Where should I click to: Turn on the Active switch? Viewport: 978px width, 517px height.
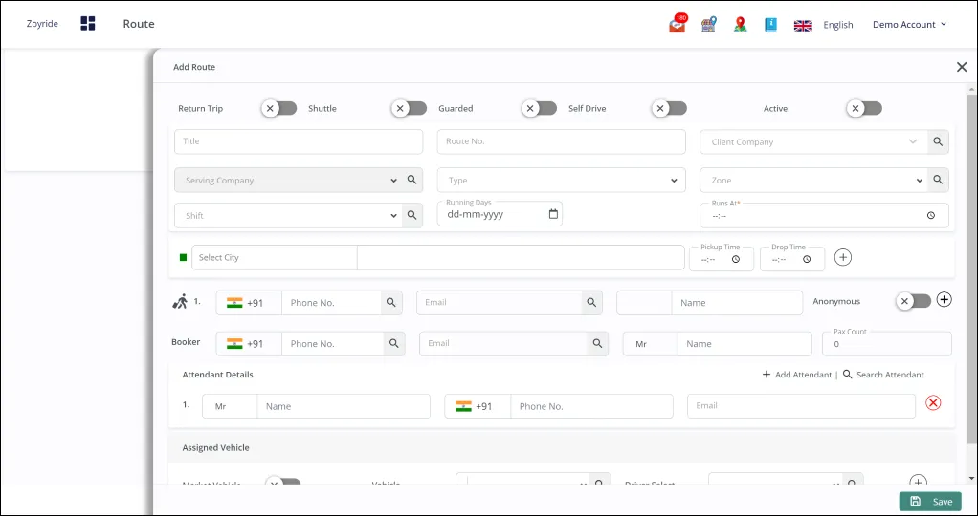click(864, 108)
